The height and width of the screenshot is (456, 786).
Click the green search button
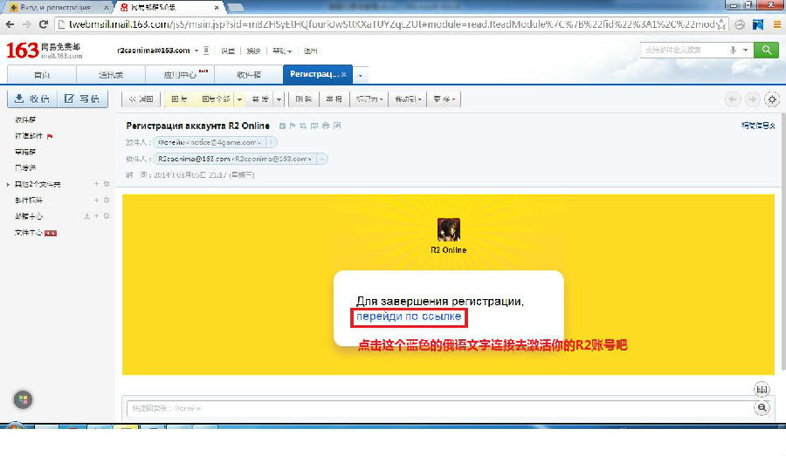pyautogui.click(x=767, y=51)
